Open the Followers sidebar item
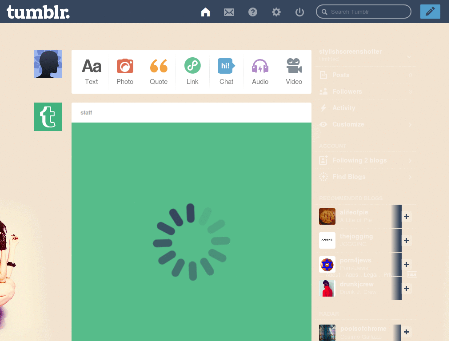Viewport: 455px width, 341px height. coord(366,91)
